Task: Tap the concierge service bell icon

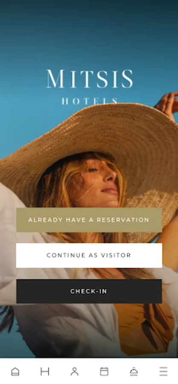Action: (x=134, y=372)
